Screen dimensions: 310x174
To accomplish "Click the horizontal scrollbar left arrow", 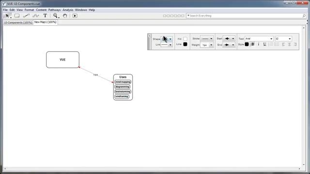I will pyautogui.click(x=5, y=169).
